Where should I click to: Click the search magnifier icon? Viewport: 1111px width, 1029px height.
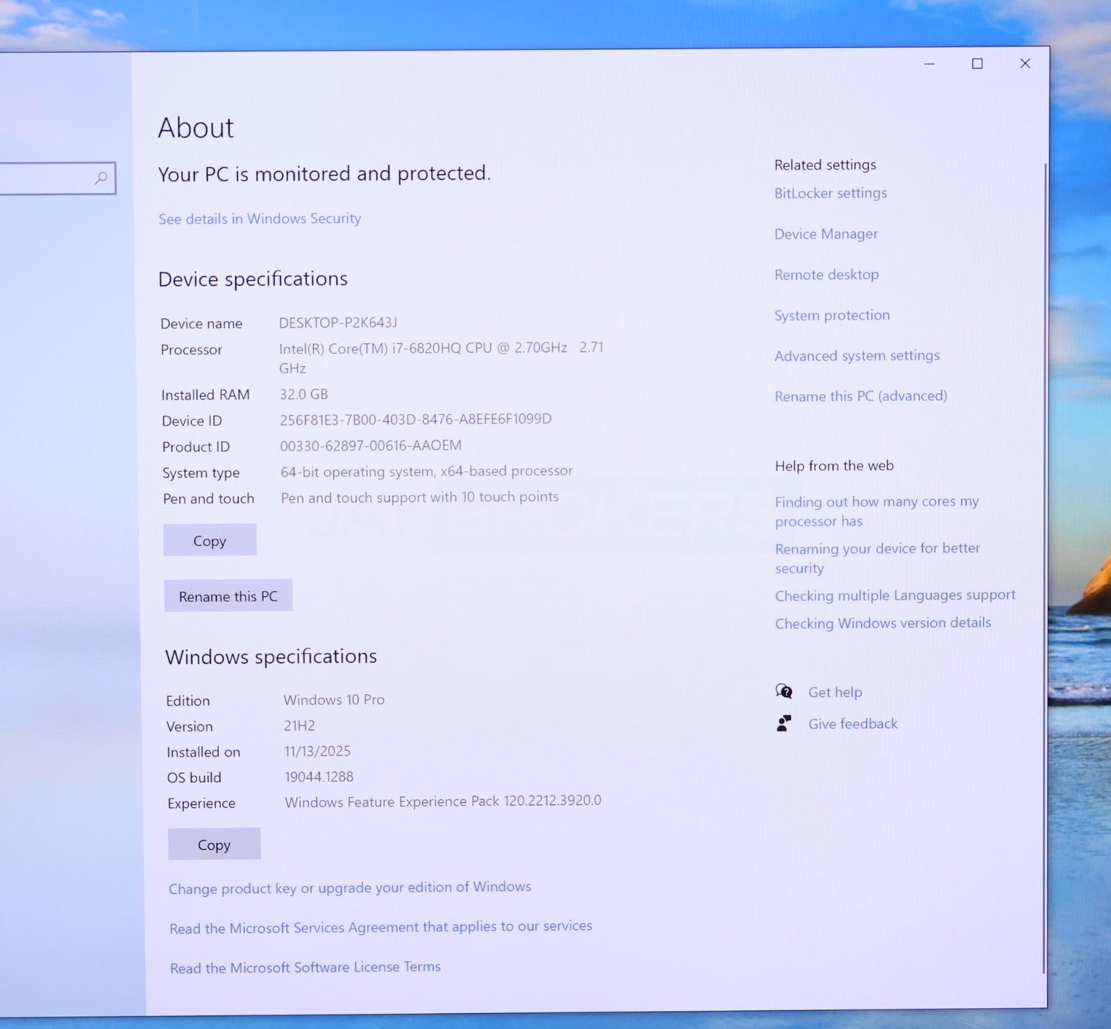click(101, 178)
